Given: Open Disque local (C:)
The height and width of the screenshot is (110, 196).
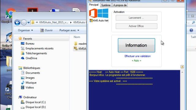Looking at the screenshot, I should [x=36, y=102].
